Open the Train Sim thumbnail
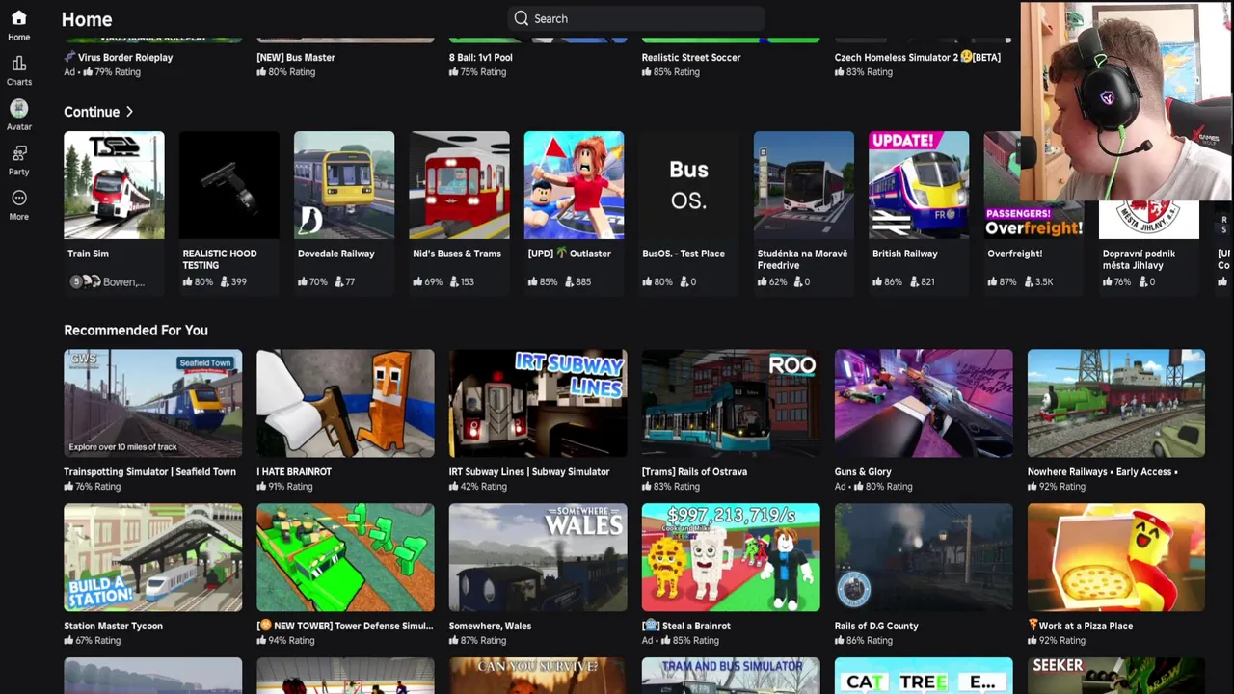 tap(114, 185)
